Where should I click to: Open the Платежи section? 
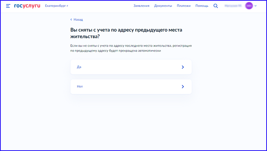[184, 6]
